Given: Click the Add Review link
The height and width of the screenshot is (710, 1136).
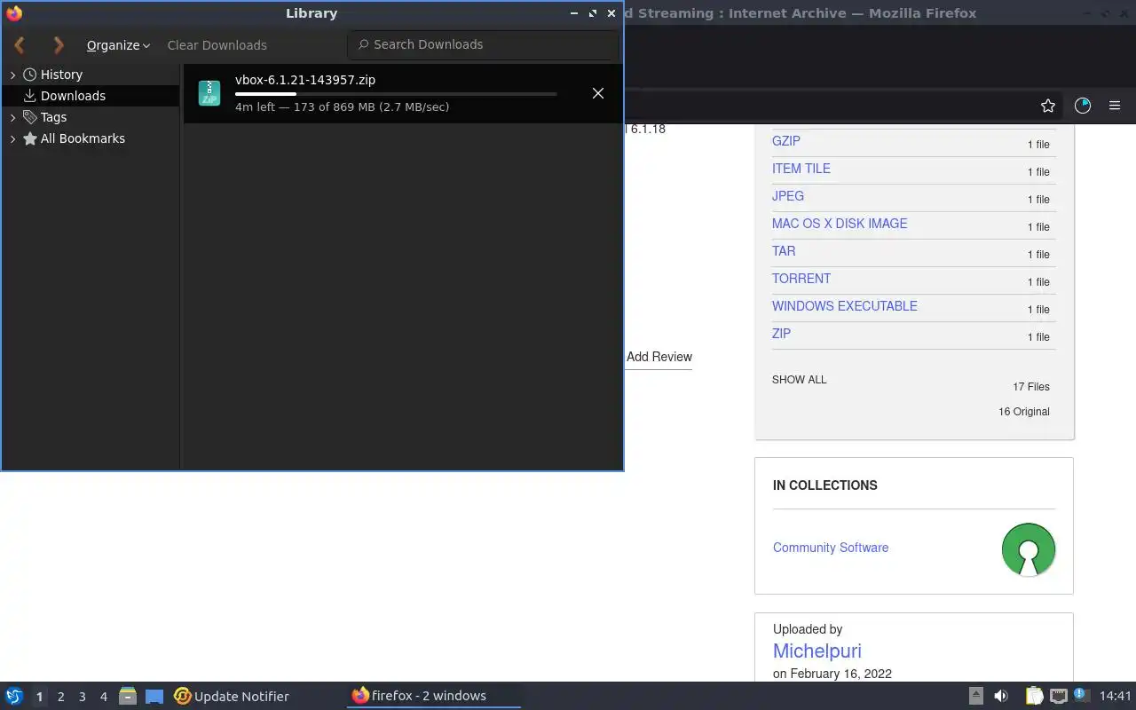Looking at the screenshot, I should tap(659, 357).
